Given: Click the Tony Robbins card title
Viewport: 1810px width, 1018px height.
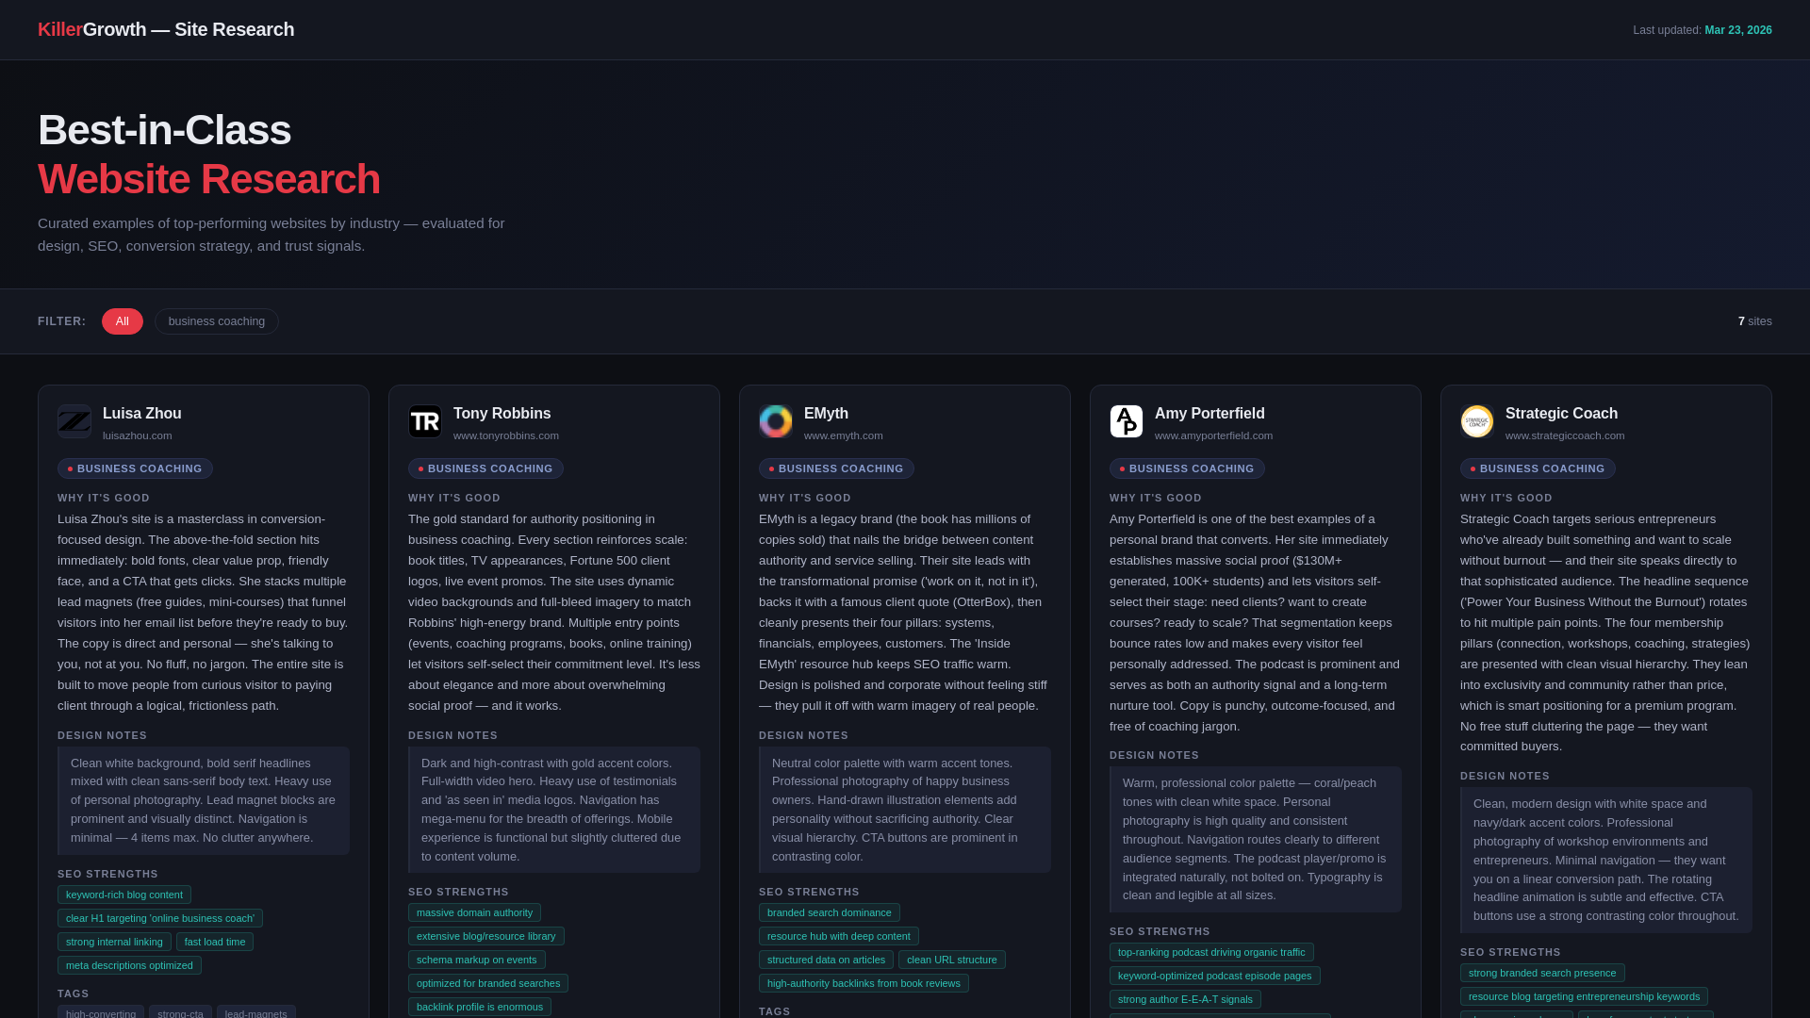Looking at the screenshot, I should click(502, 414).
